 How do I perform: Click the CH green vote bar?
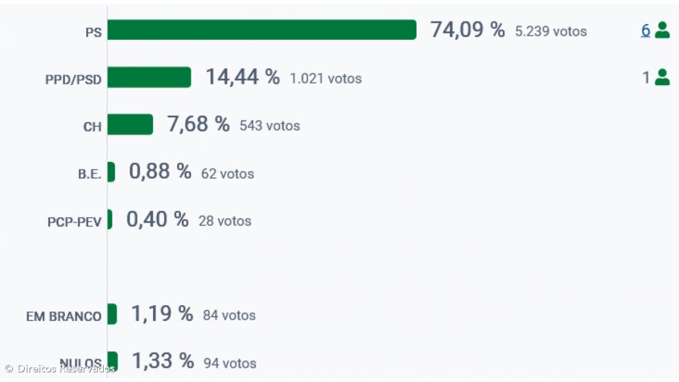(130, 124)
